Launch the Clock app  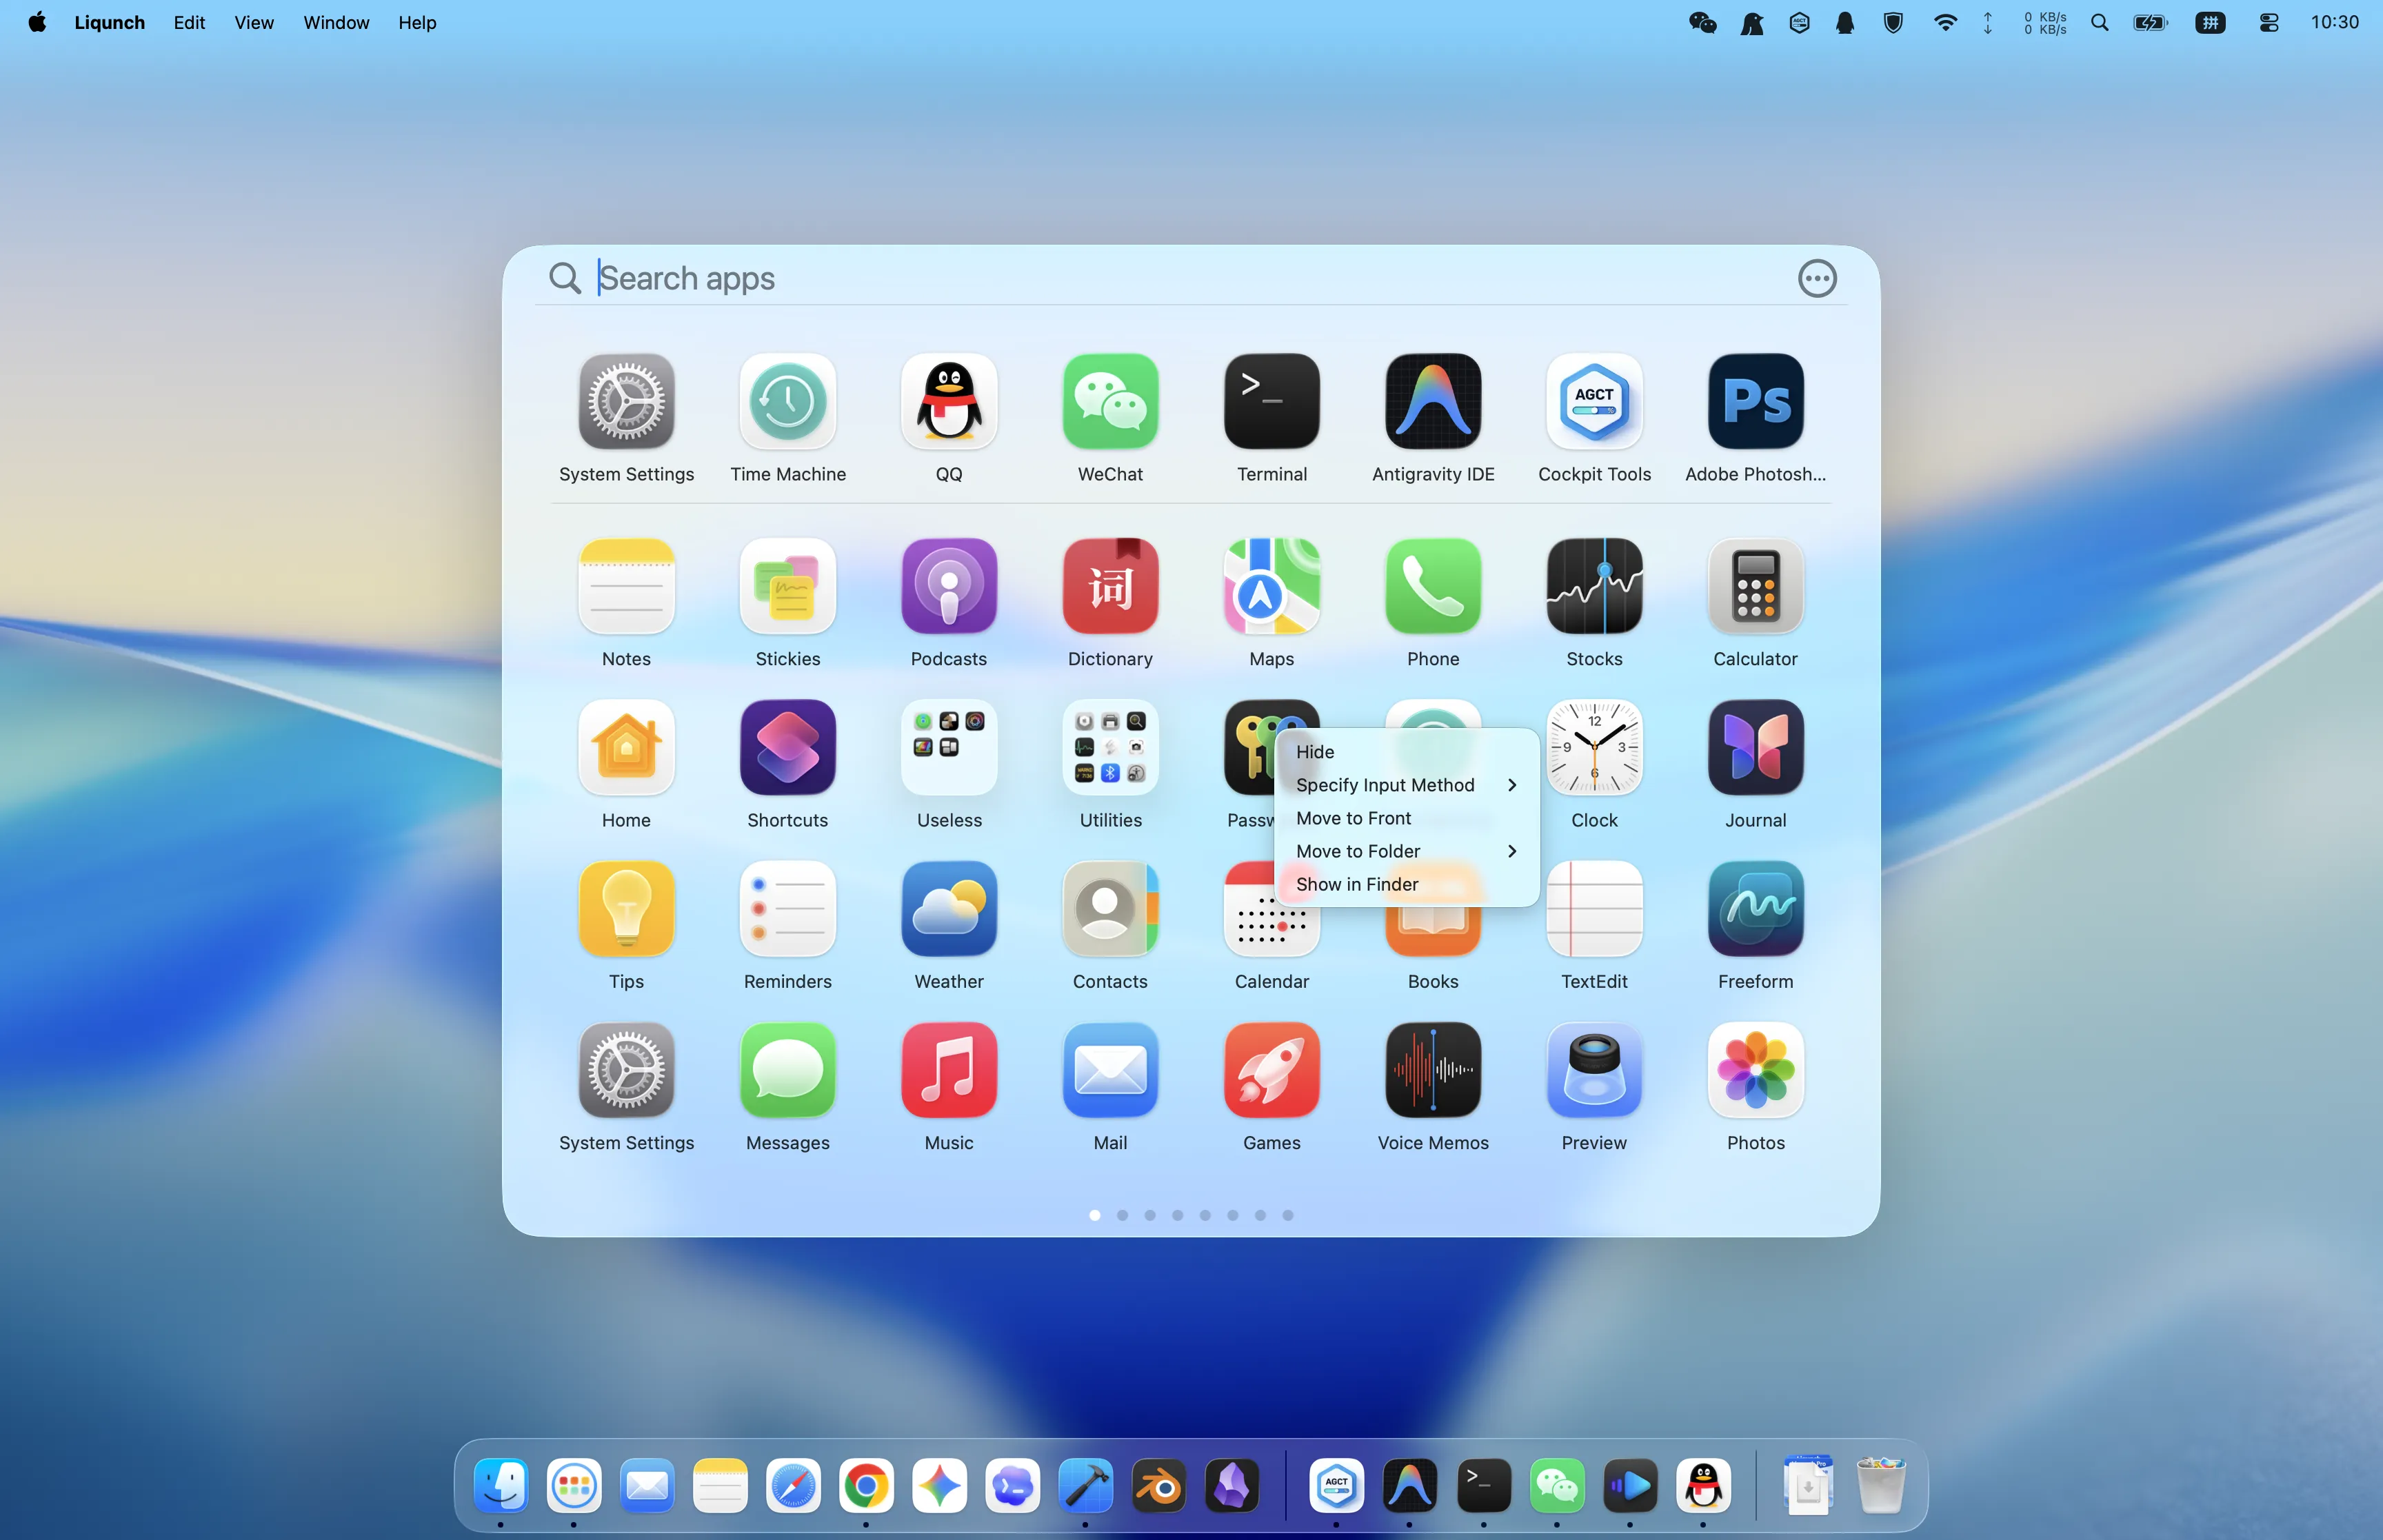pos(1594,747)
